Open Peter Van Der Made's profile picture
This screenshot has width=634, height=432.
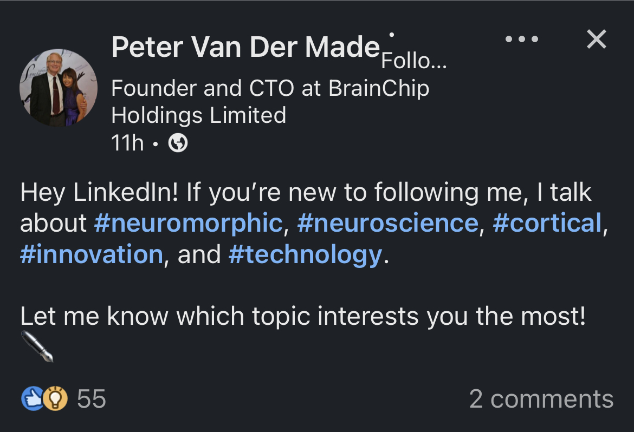(x=59, y=88)
